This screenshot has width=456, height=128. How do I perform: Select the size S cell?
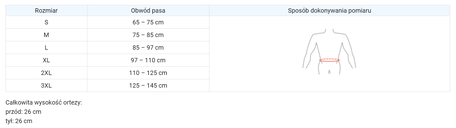click(46, 22)
